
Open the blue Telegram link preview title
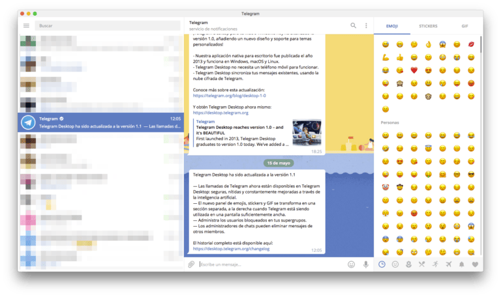(x=205, y=122)
